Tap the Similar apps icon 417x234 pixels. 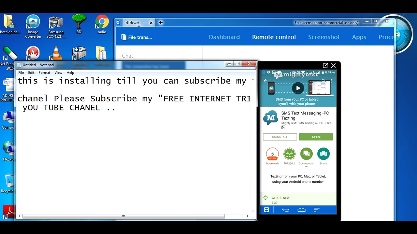(324, 154)
